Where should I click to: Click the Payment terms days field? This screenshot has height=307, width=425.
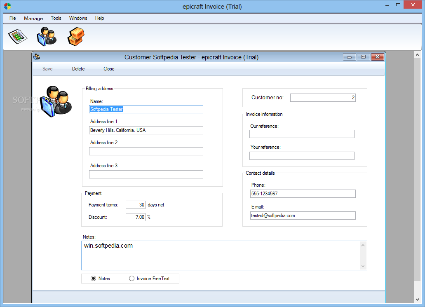point(136,205)
